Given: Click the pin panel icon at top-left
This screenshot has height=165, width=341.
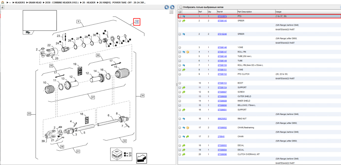Looking at the screenshot, I should tap(2, 7).
